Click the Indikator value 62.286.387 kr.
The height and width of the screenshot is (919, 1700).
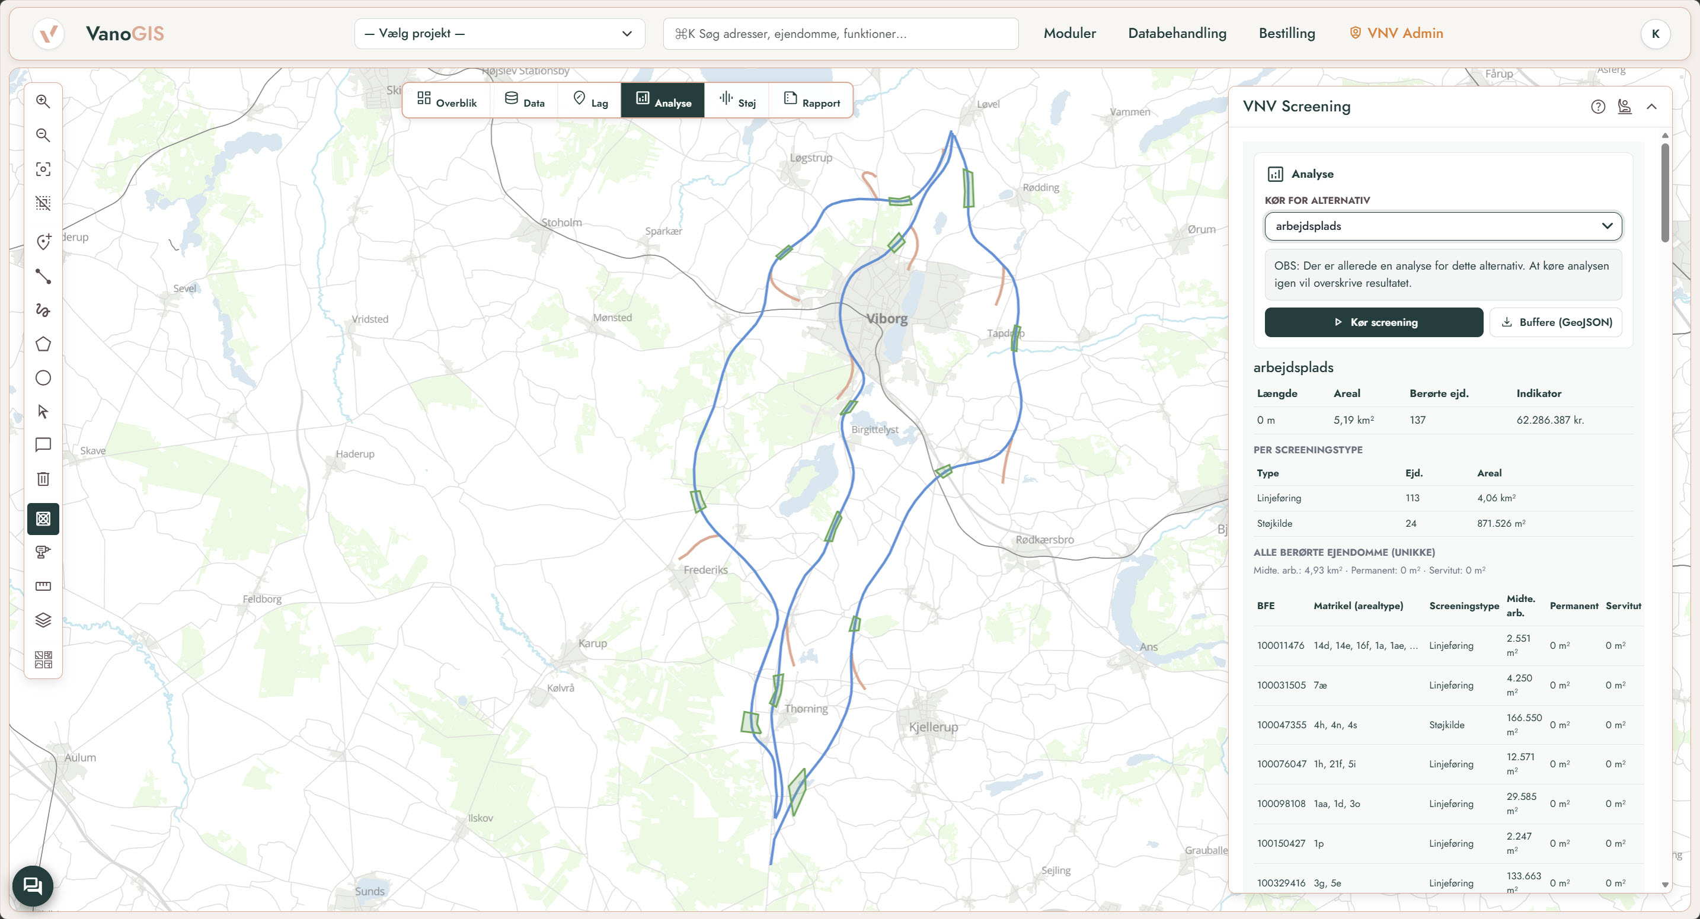click(x=1549, y=420)
